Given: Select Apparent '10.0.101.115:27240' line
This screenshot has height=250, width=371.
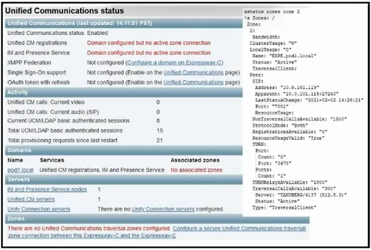Looking at the screenshot, I should tap(297, 94).
